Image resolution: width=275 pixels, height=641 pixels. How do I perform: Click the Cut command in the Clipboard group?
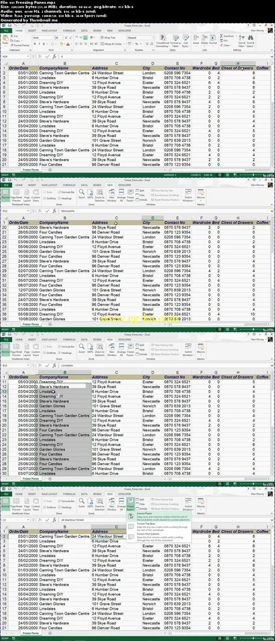point(15,36)
